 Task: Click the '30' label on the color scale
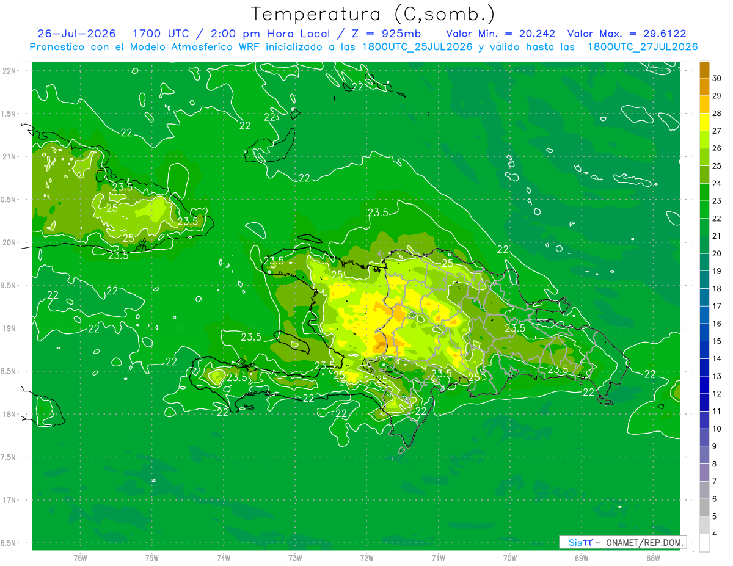pos(717,78)
